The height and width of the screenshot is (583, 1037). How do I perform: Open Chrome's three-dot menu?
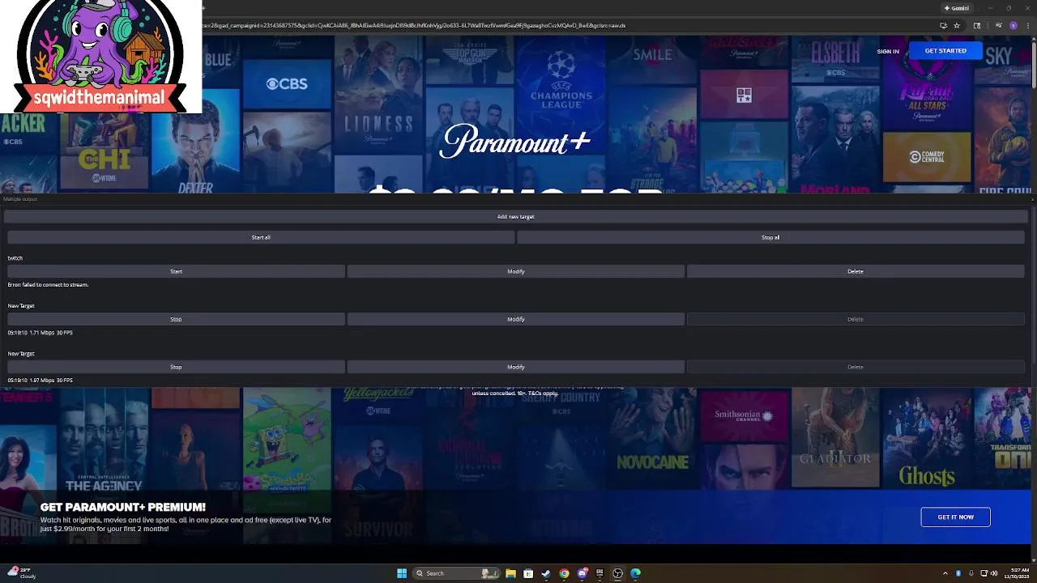[x=1027, y=25]
